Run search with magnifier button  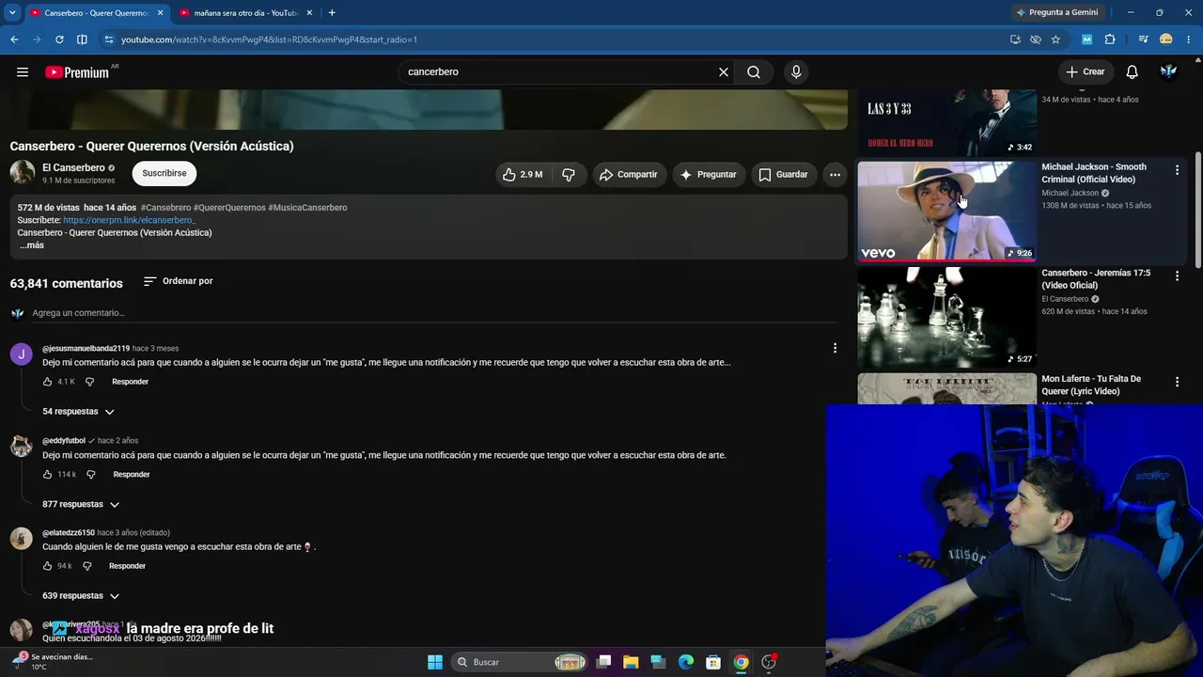pyautogui.click(x=754, y=71)
